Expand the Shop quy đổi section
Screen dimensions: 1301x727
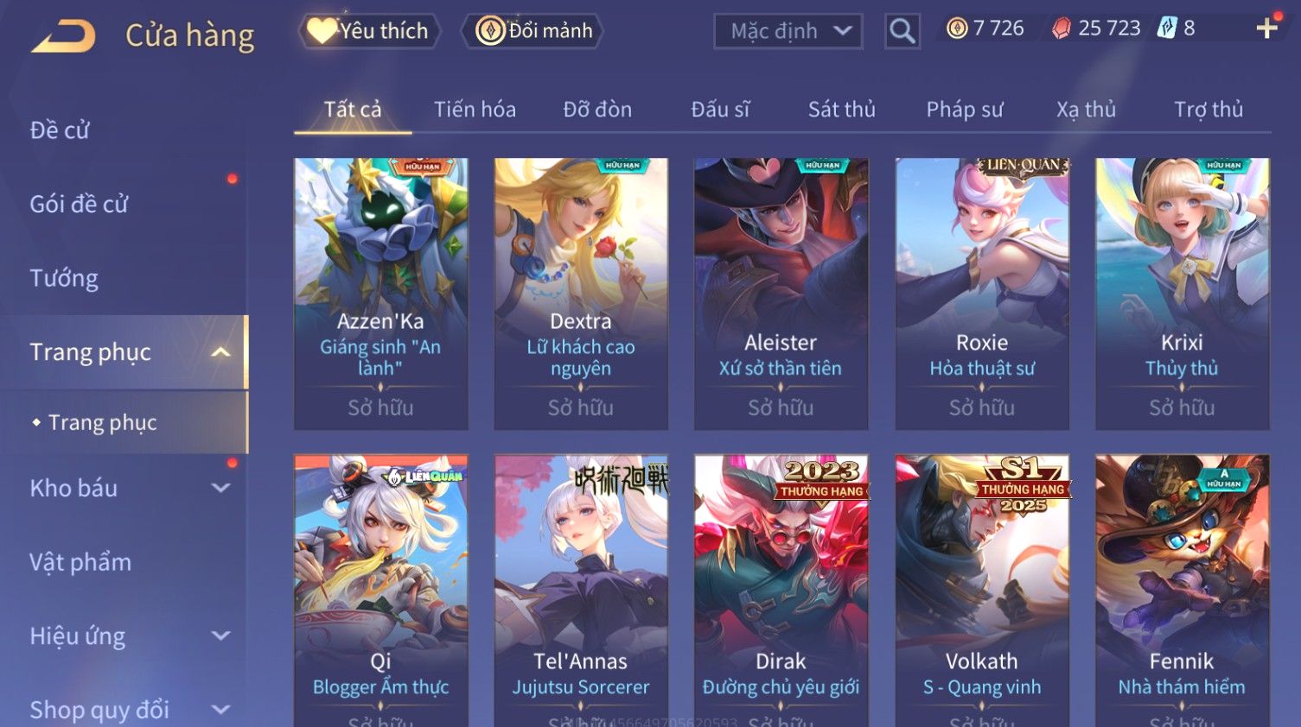coord(221,710)
